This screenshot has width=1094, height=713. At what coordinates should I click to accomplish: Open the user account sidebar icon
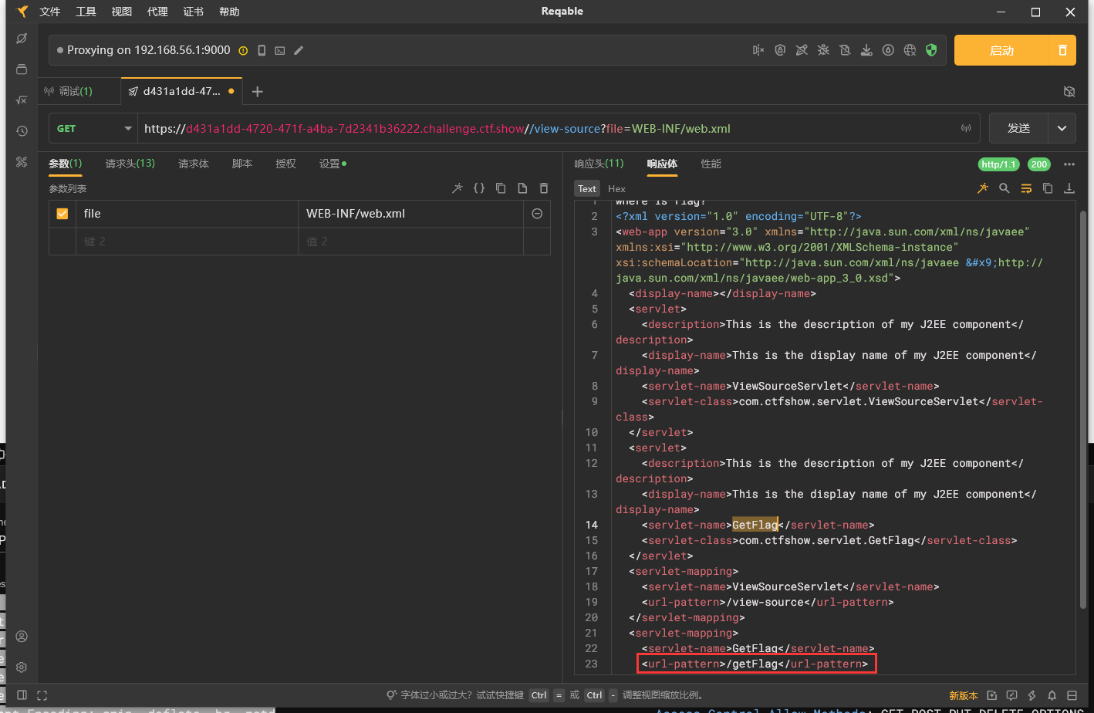[22, 637]
